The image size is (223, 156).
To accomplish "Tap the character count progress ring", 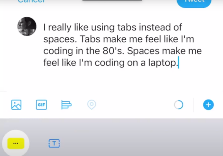I will tap(179, 105).
